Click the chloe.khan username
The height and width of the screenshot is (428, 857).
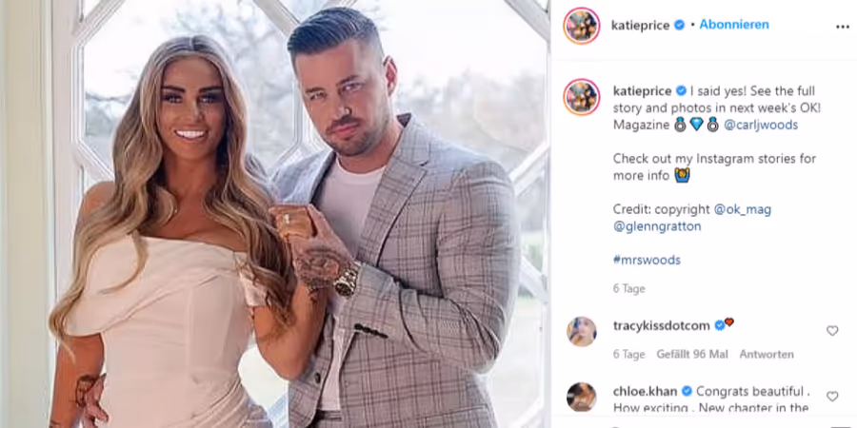pos(645,392)
